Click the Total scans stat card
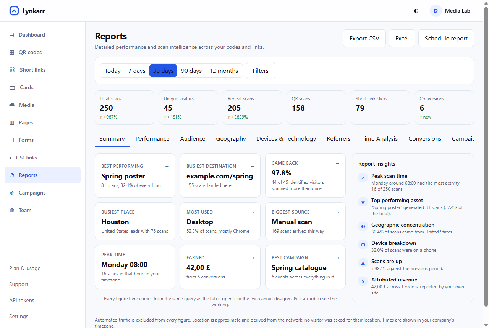The width and height of the screenshot is (489, 328). [x=125, y=108]
